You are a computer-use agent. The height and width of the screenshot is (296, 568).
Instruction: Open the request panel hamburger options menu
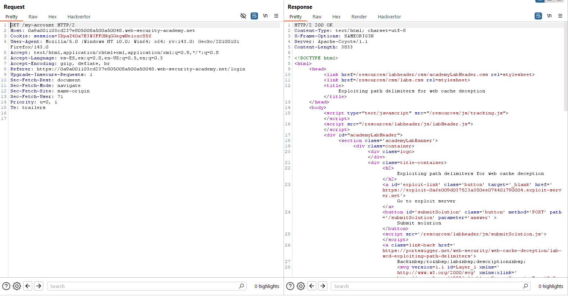click(x=276, y=16)
